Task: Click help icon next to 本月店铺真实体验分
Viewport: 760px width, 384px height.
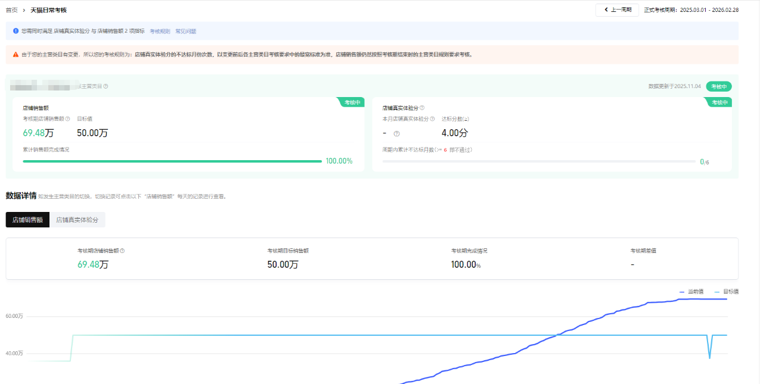Action: point(432,118)
